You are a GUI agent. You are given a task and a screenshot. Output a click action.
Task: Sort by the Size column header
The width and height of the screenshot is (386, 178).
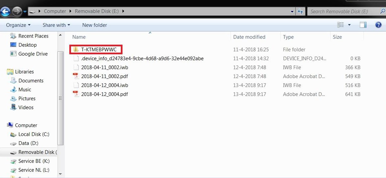tap(337, 37)
